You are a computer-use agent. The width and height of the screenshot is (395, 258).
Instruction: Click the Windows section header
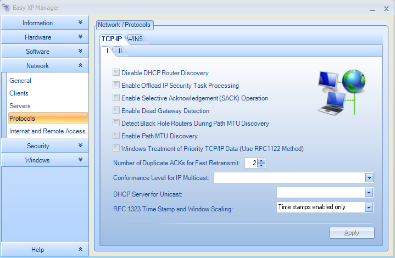click(45, 160)
